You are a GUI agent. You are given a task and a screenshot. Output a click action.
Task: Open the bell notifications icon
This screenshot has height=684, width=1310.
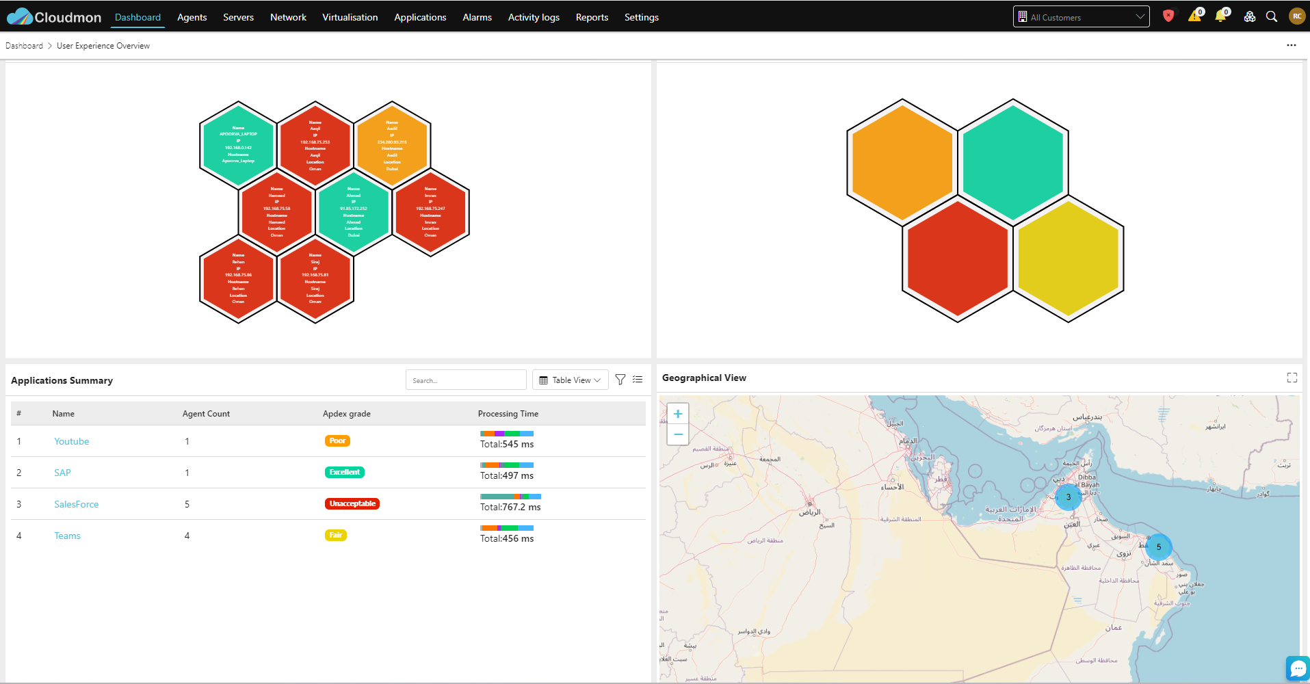coord(1221,16)
